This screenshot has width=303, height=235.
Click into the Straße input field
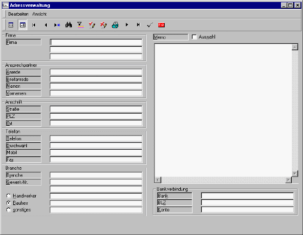tap(96, 109)
